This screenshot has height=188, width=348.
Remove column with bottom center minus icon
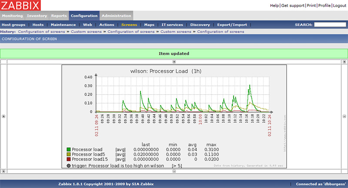(x=174, y=171)
